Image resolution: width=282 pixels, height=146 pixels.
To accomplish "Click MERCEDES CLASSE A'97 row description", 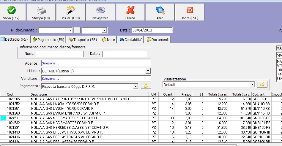I will click(70, 128).
